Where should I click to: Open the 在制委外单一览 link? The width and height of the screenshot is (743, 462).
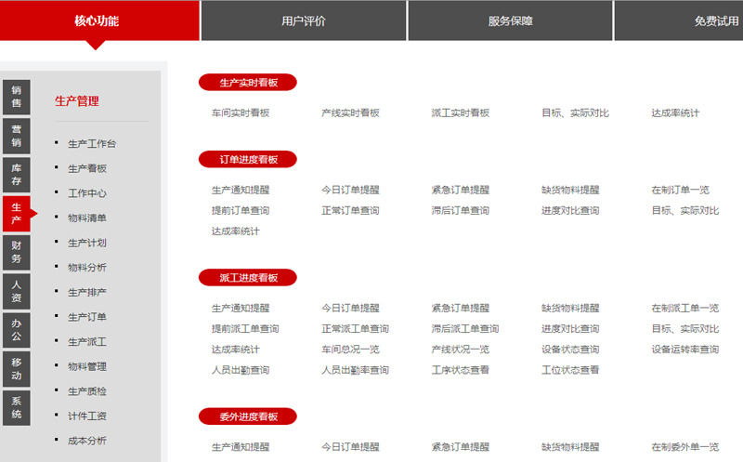click(684, 447)
